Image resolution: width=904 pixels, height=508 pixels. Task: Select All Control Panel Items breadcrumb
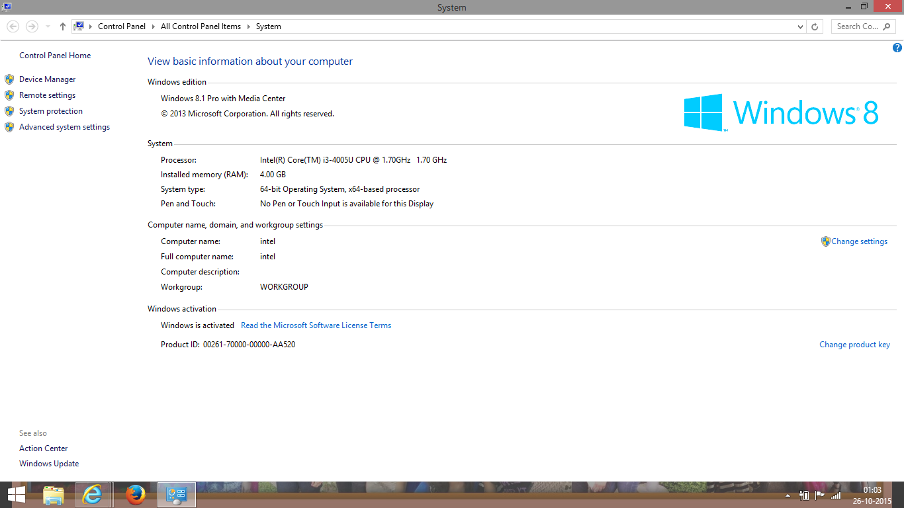(x=201, y=26)
